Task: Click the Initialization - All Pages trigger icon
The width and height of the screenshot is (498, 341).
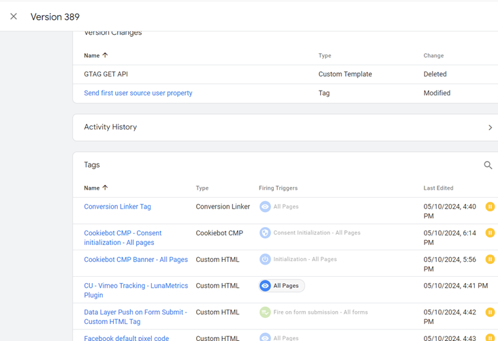Action: coord(265,259)
